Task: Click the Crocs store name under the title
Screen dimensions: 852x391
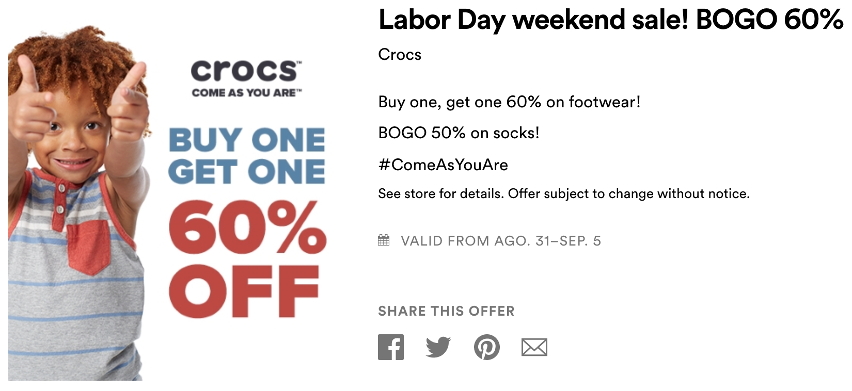Action: (x=400, y=55)
